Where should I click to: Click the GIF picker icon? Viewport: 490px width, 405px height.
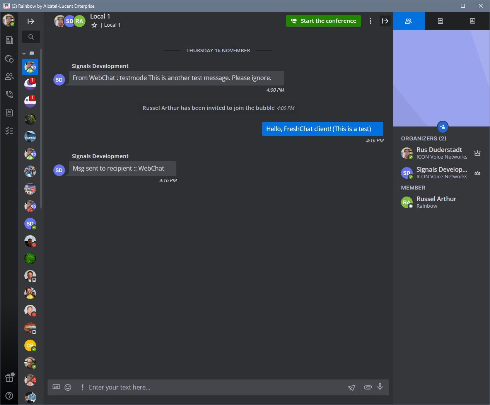[56, 387]
